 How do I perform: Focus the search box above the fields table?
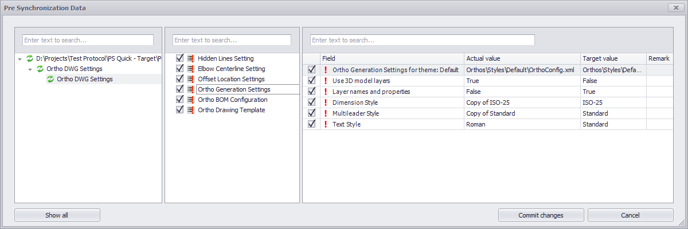tap(423, 40)
